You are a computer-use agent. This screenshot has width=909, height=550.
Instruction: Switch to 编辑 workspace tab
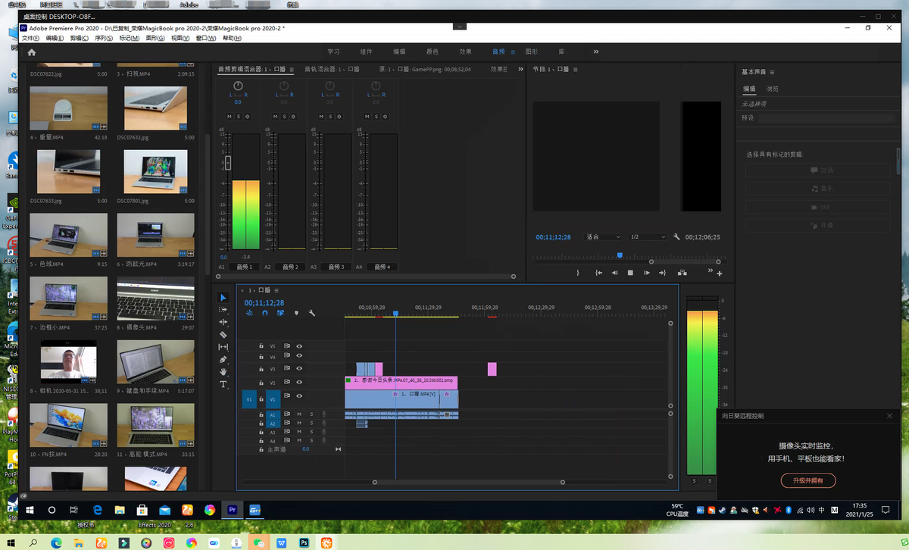click(x=399, y=52)
